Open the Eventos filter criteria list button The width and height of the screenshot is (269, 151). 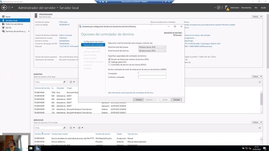72,82
